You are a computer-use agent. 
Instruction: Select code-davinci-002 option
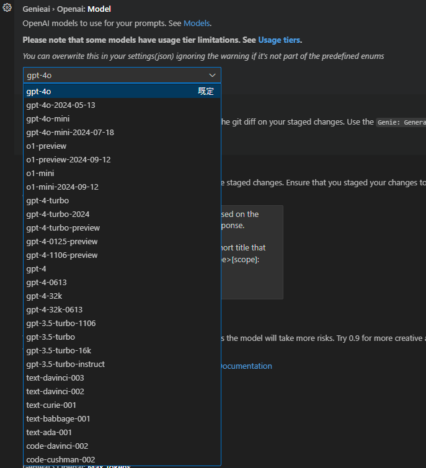tap(57, 446)
